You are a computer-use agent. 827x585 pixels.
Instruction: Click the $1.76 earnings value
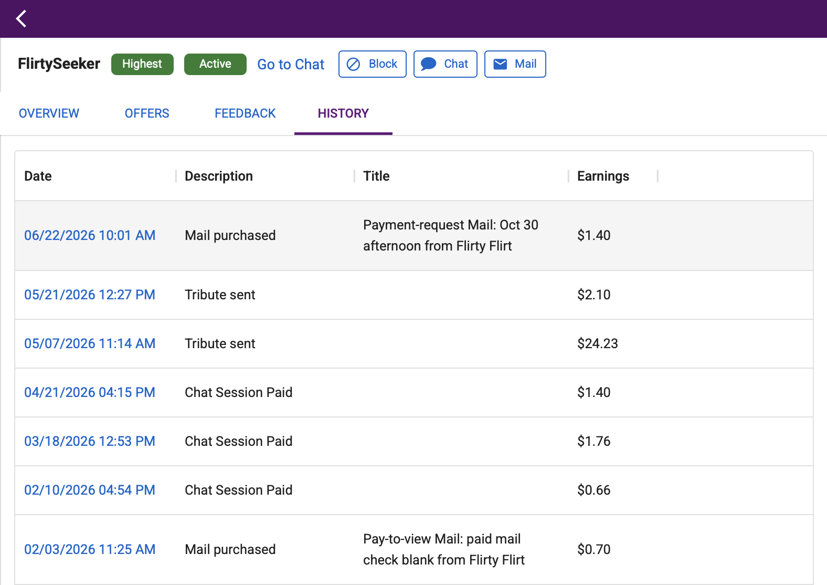coord(594,441)
